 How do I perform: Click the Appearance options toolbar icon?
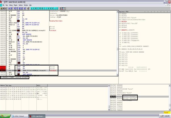point(62,8)
